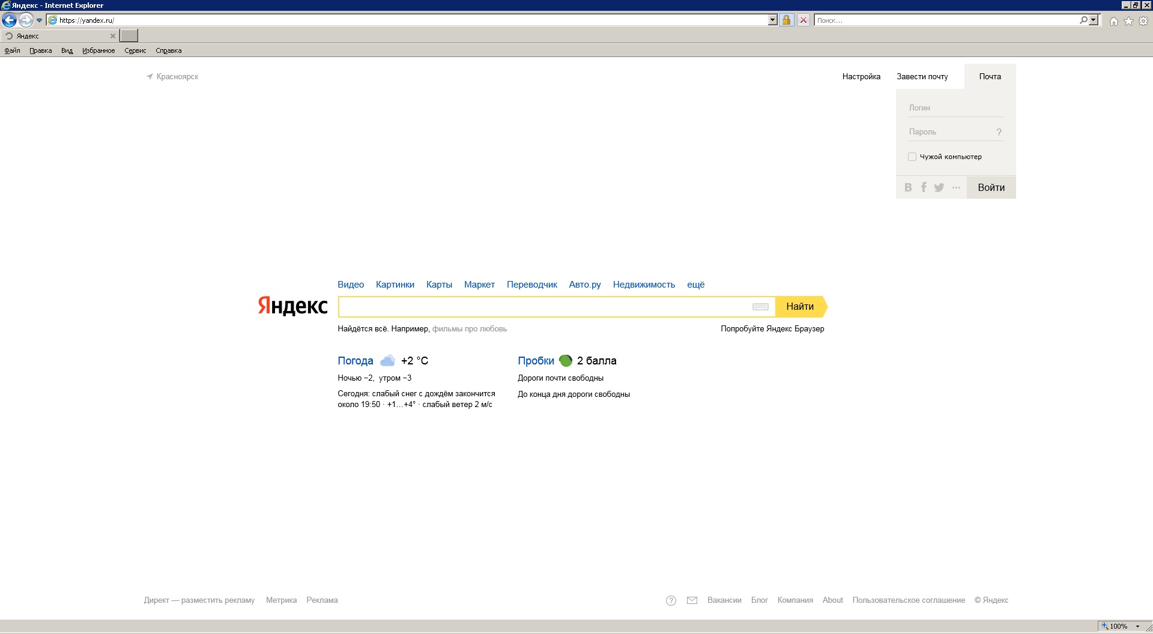Click the Stop loading red X icon
1153x634 pixels.
803,20
